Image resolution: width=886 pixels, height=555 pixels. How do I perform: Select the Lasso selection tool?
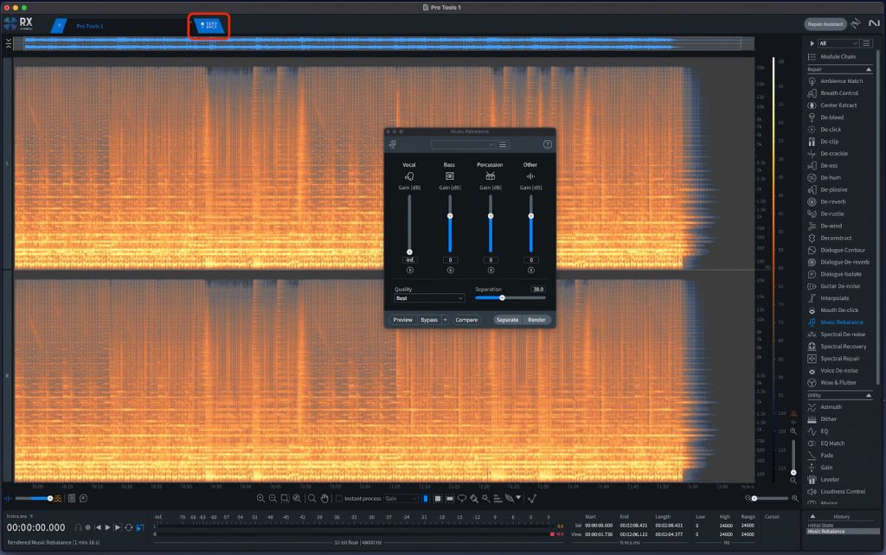tap(461, 499)
